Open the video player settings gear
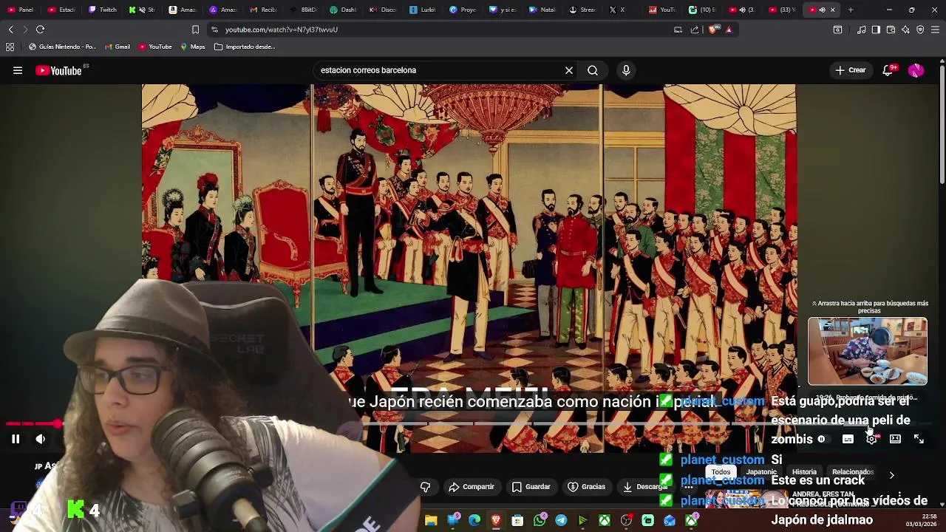The height and width of the screenshot is (532, 946). [x=871, y=439]
